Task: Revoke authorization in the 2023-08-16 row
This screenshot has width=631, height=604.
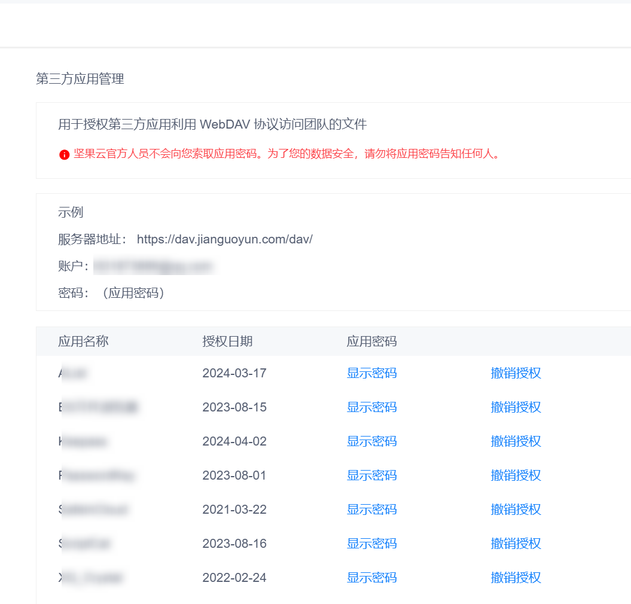Action: (516, 544)
